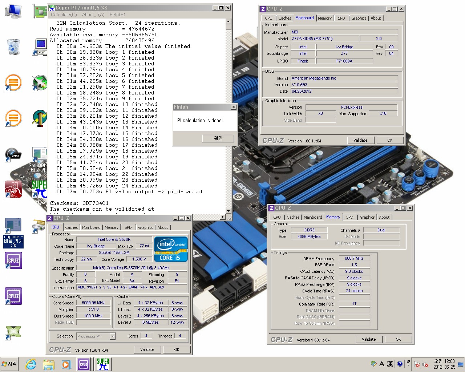Open Super PI About menu
The width and height of the screenshot is (465, 372).
pos(93,15)
